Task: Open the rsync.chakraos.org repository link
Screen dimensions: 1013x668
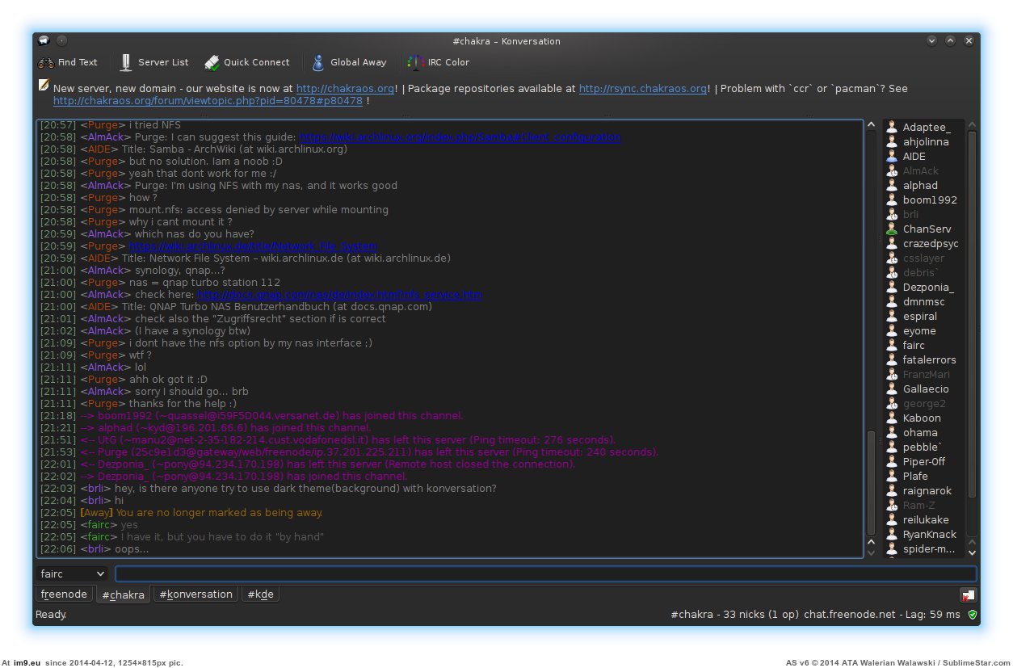Action: pos(643,89)
